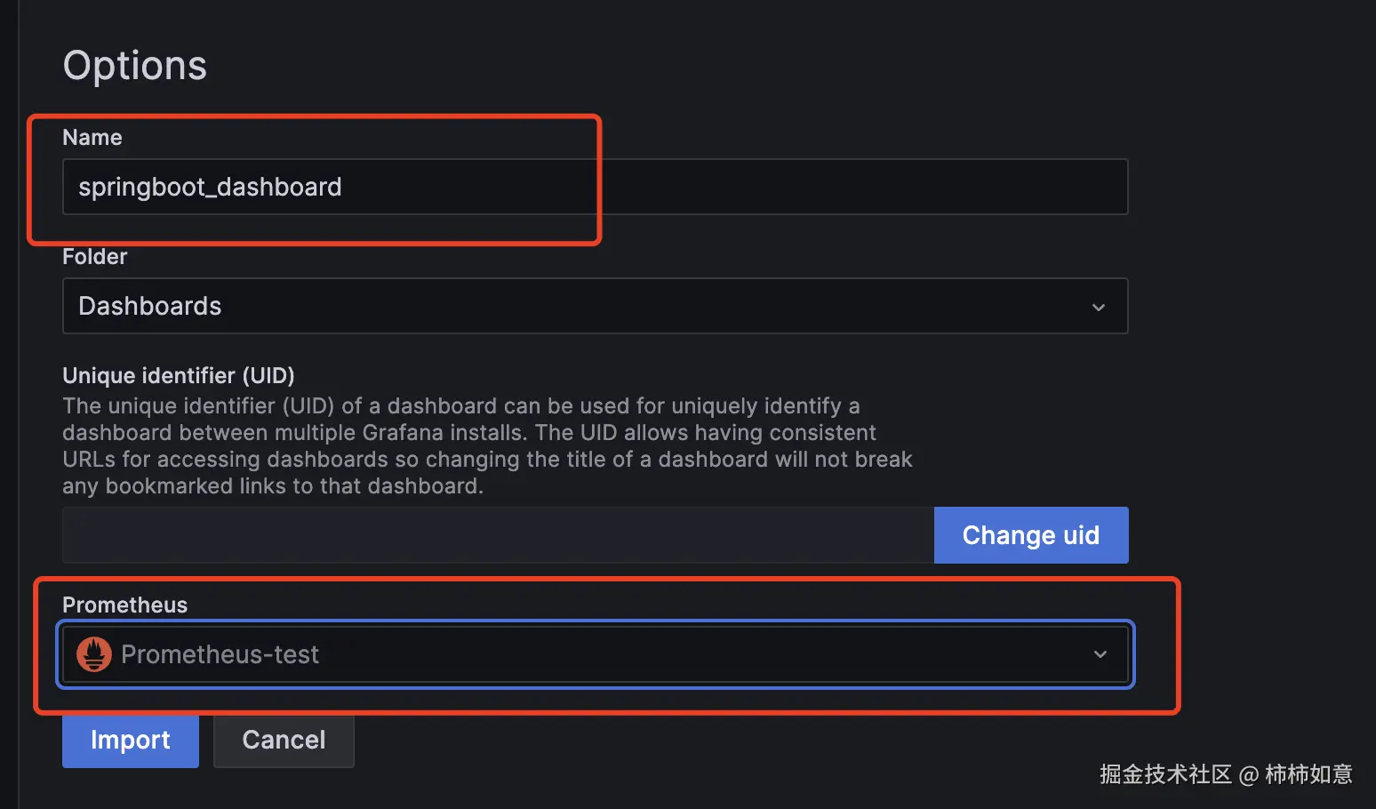Click the UID description paragraph
Image resolution: width=1376 pixels, height=809 pixels.
click(x=487, y=445)
